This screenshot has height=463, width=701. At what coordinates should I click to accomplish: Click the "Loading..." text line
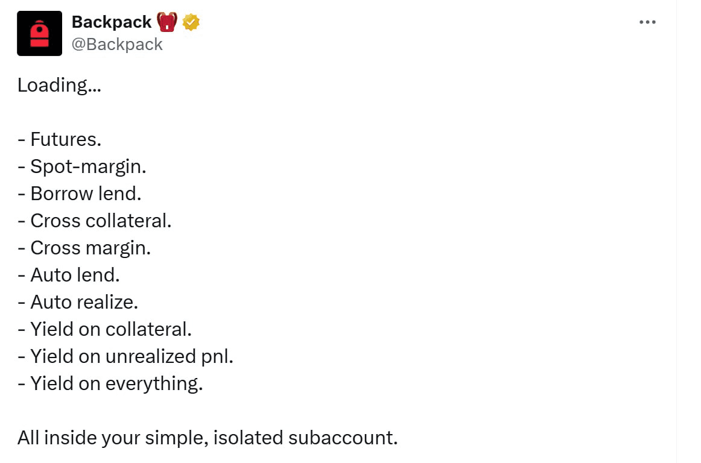(x=59, y=85)
